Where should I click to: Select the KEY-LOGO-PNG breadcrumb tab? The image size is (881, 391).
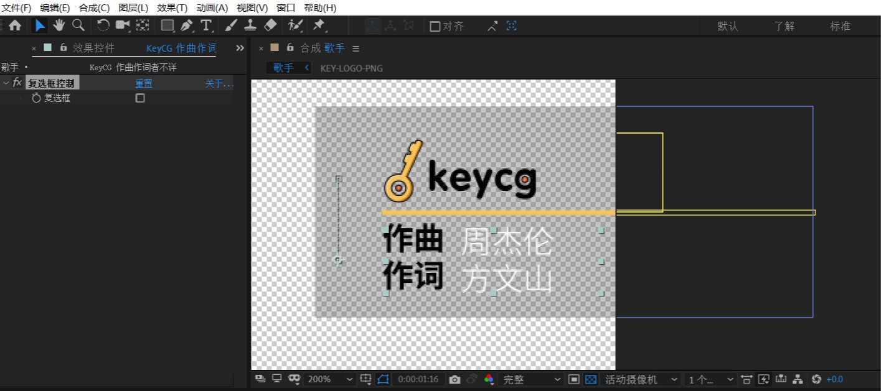point(352,68)
